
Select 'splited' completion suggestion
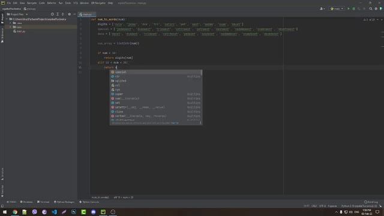[156, 81]
